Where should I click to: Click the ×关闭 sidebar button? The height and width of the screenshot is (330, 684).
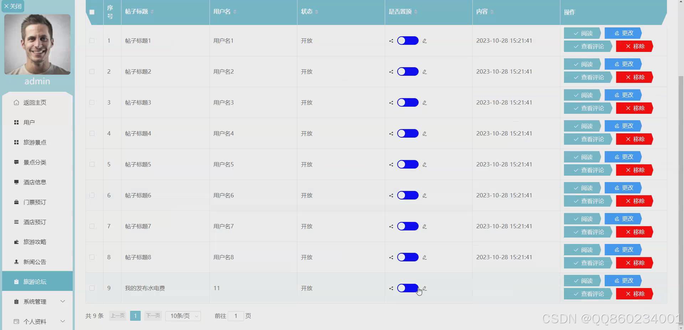coord(13,6)
